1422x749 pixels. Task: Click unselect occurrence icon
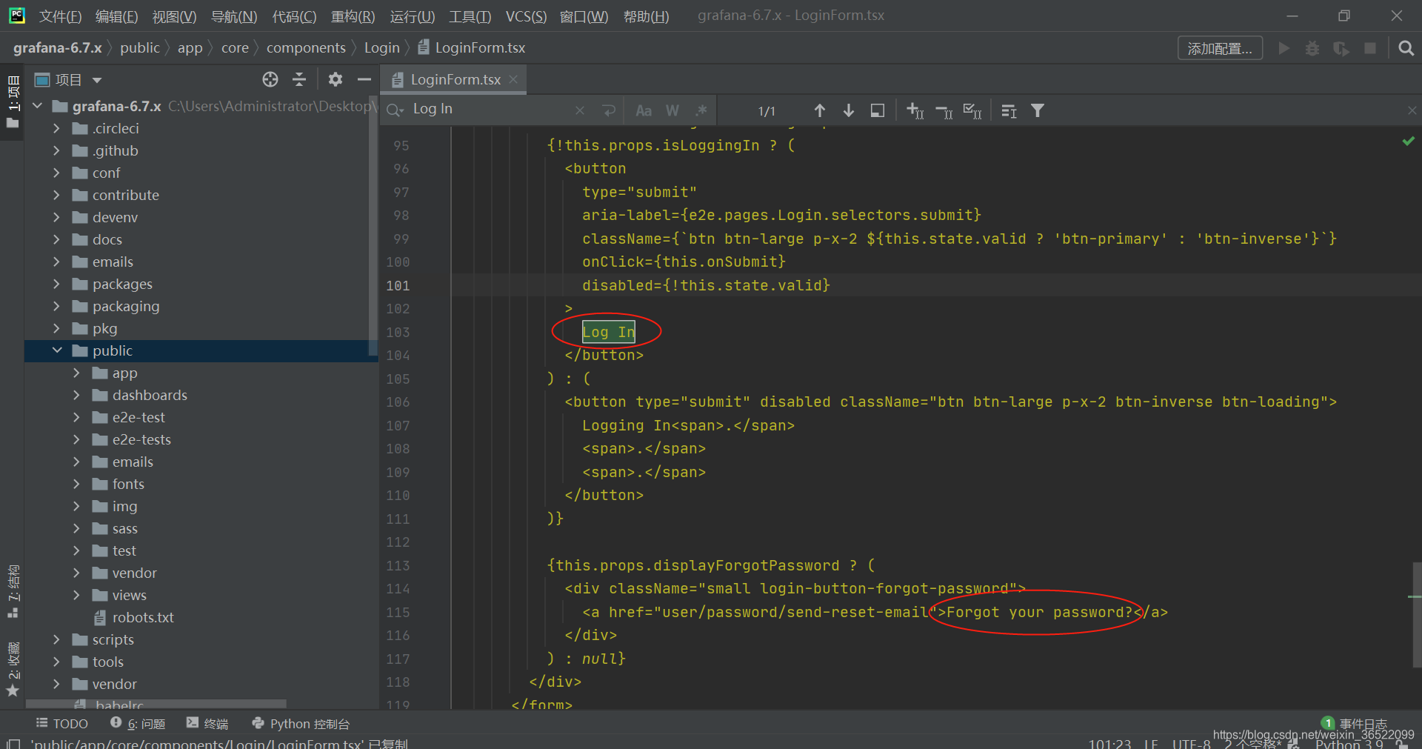click(944, 110)
